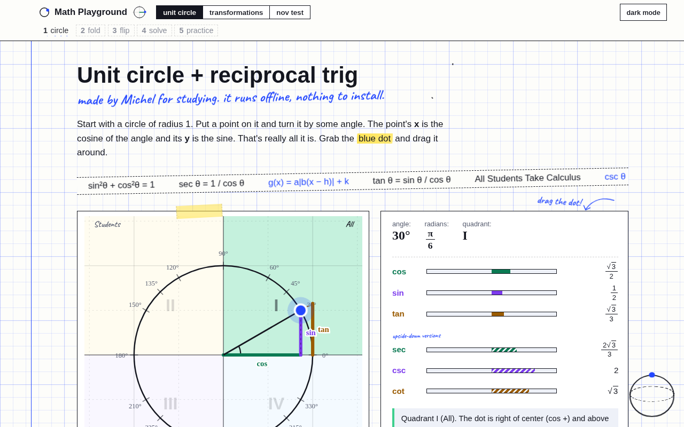Click the blue dot on the unit circle
The width and height of the screenshot is (684, 427).
click(x=300, y=310)
